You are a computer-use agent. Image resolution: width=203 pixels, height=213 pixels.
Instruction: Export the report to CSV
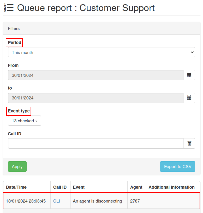point(178,167)
